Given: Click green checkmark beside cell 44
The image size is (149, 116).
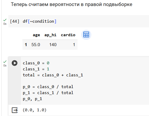Looking at the screenshot, I should coord(5,20).
